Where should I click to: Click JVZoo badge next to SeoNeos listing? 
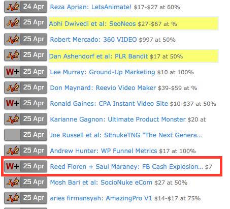pyautogui.click(x=13, y=22)
